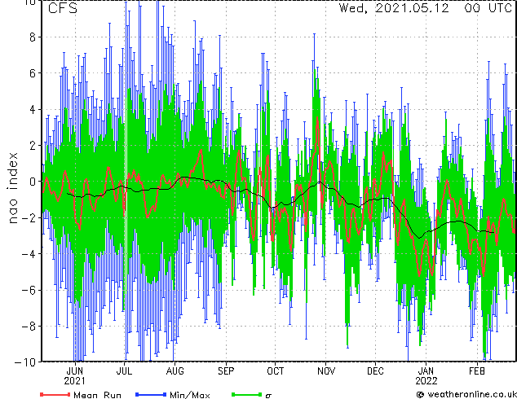
Task: Click the JUN month label
Action: pyautogui.click(x=75, y=371)
